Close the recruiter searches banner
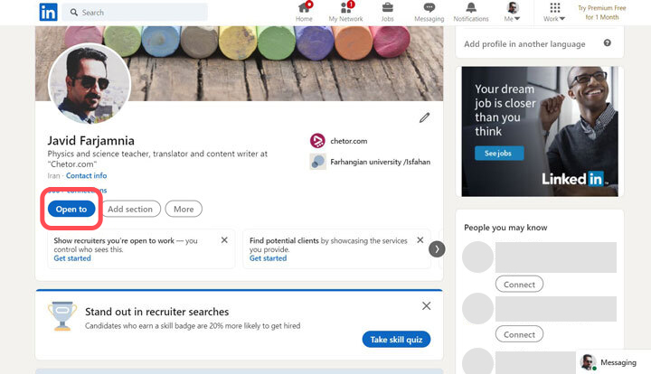The image size is (651, 374). point(426,306)
